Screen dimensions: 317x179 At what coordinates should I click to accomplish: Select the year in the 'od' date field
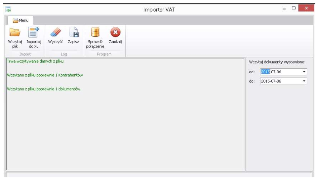click(x=265, y=72)
